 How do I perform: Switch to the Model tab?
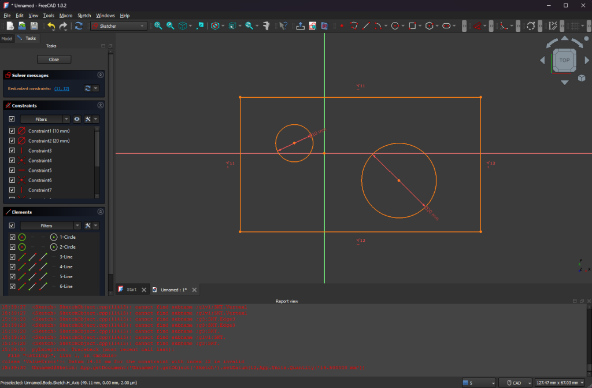coord(7,38)
